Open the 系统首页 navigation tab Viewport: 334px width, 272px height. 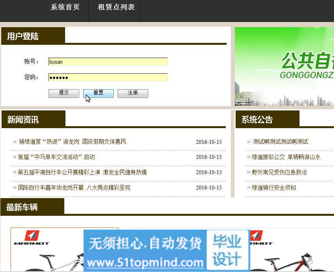pos(65,7)
